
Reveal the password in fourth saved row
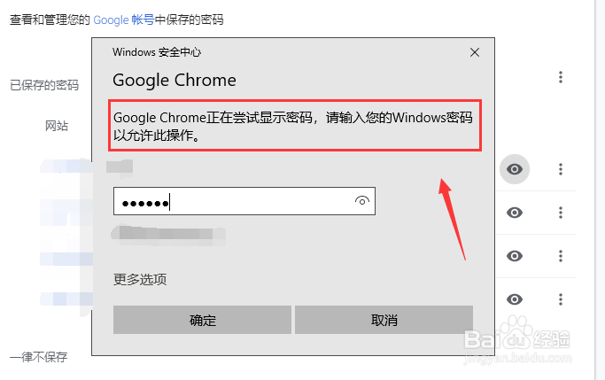click(x=515, y=299)
